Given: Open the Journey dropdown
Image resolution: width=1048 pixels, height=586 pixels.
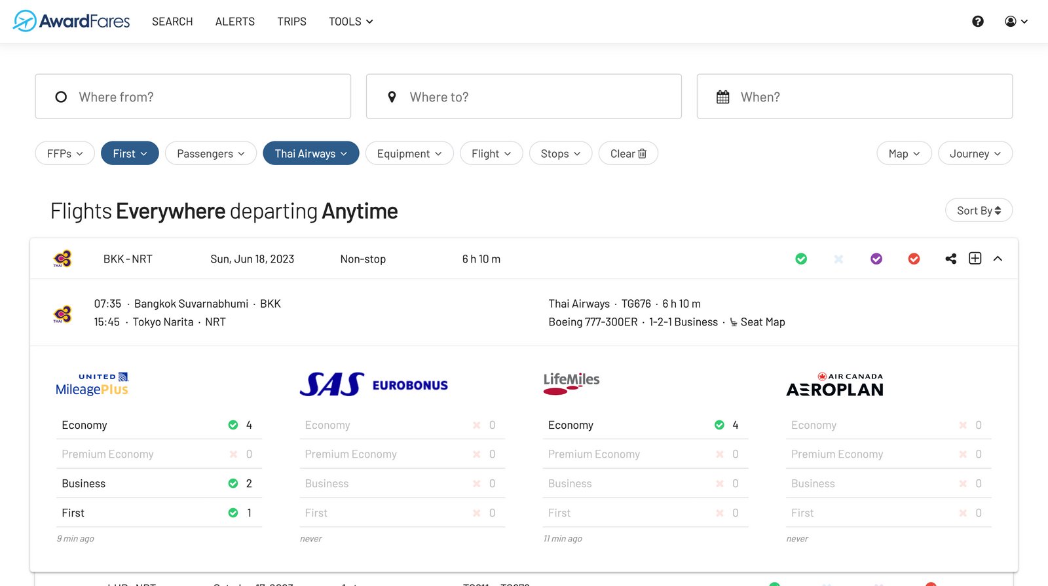Looking at the screenshot, I should (x=975, y=153).
